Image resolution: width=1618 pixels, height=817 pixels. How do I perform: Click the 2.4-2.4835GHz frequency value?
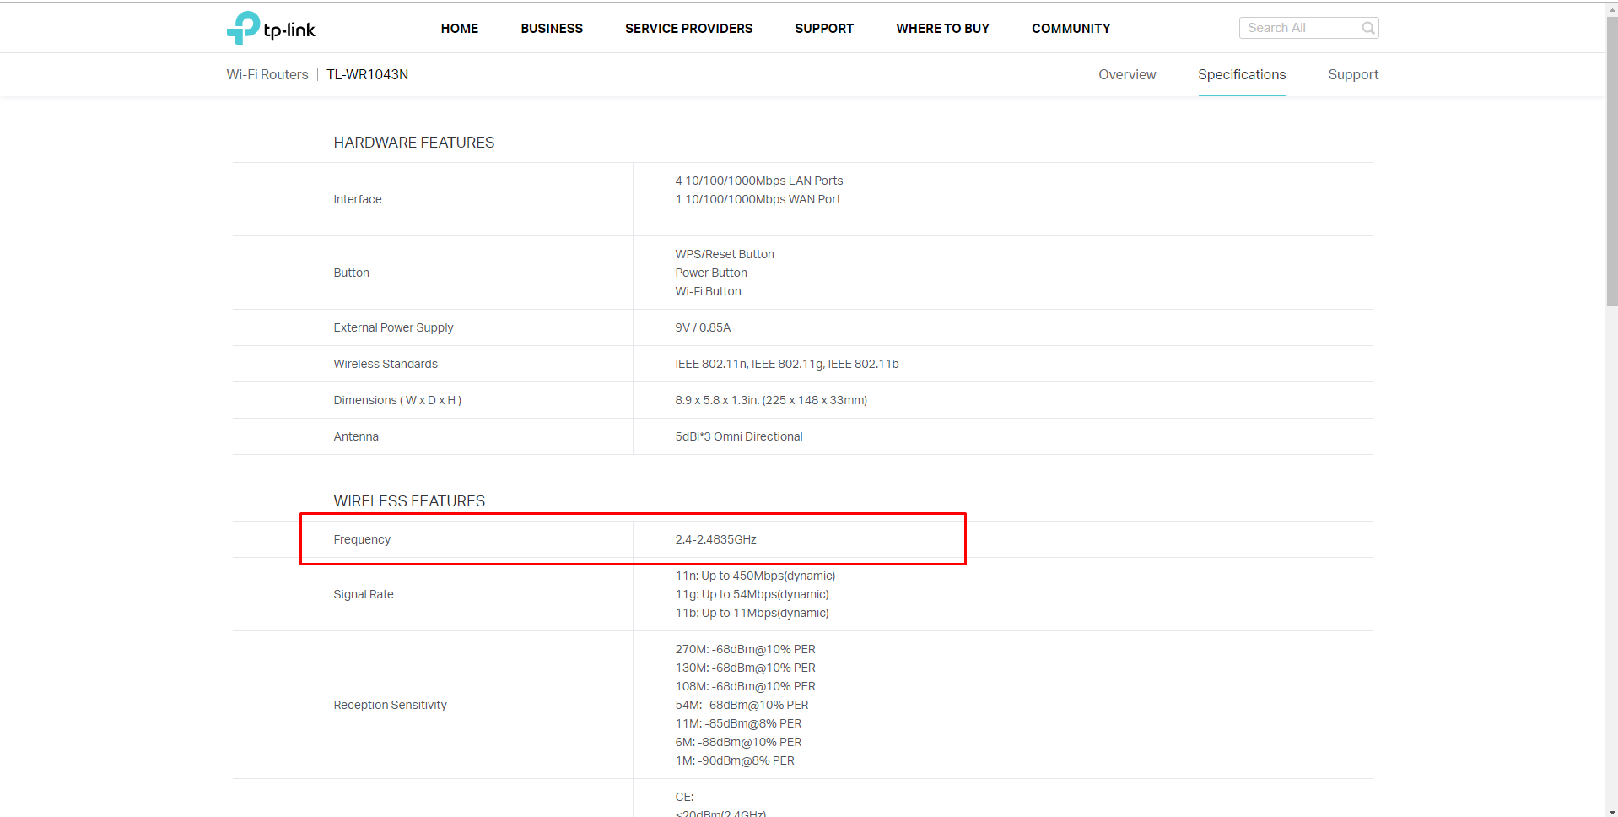pyautogui.click(x=715, y=540)
